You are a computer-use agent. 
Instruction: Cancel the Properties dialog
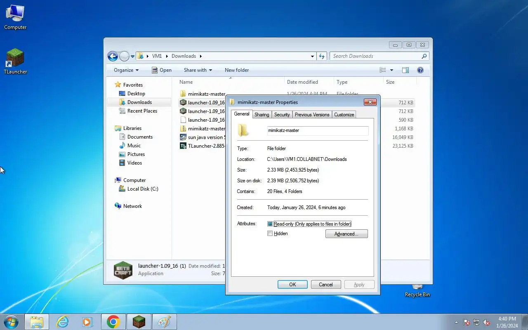(325, 285)
